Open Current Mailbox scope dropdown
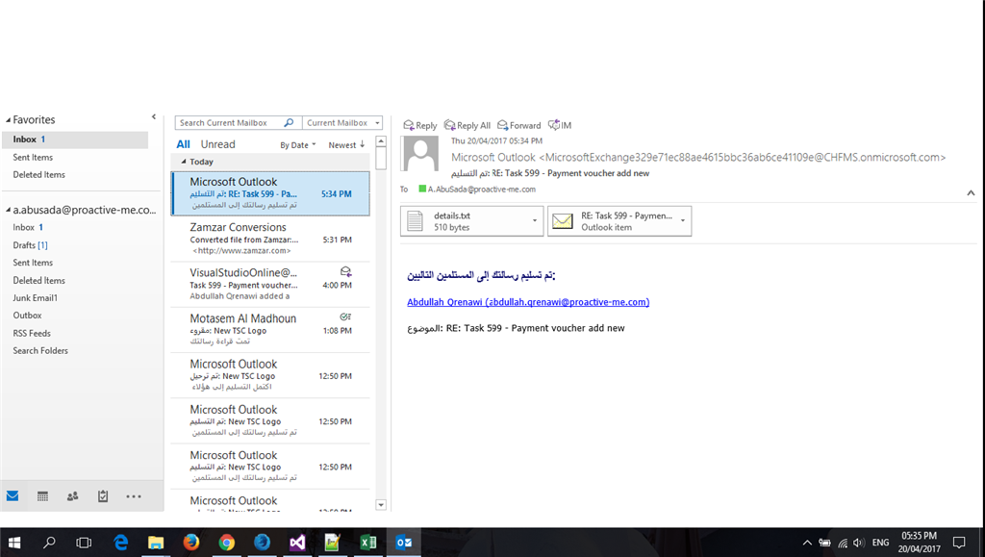Screen dimensions: 985x557 [x=342, y=123]
